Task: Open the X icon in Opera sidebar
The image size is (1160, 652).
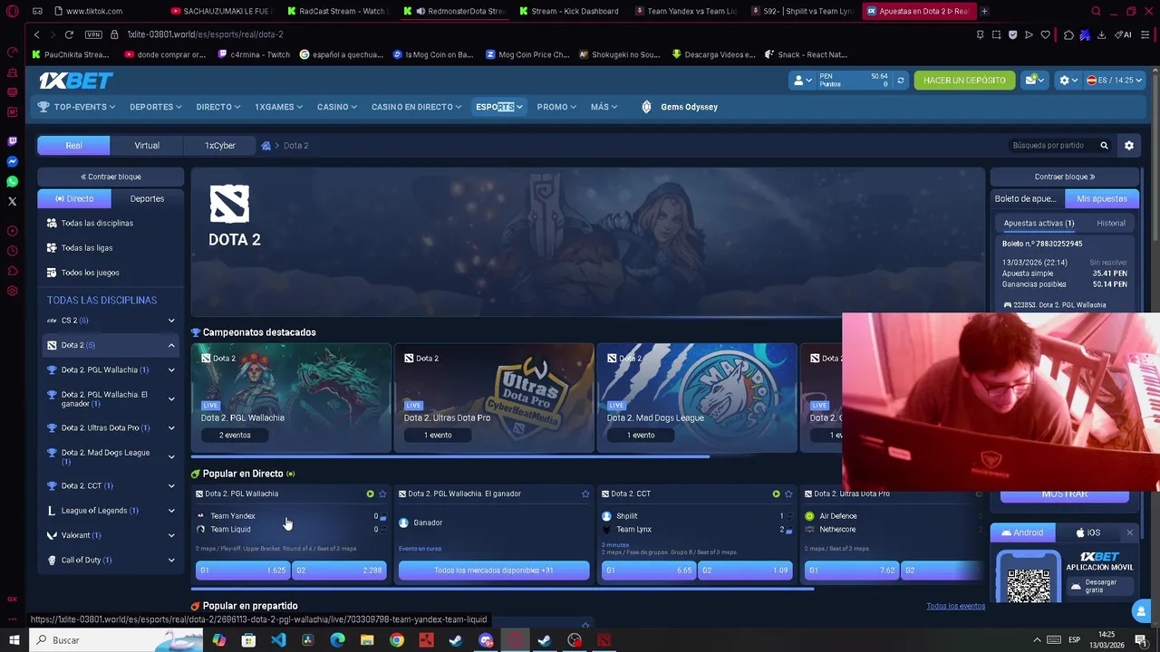Action: coord(12,201)
